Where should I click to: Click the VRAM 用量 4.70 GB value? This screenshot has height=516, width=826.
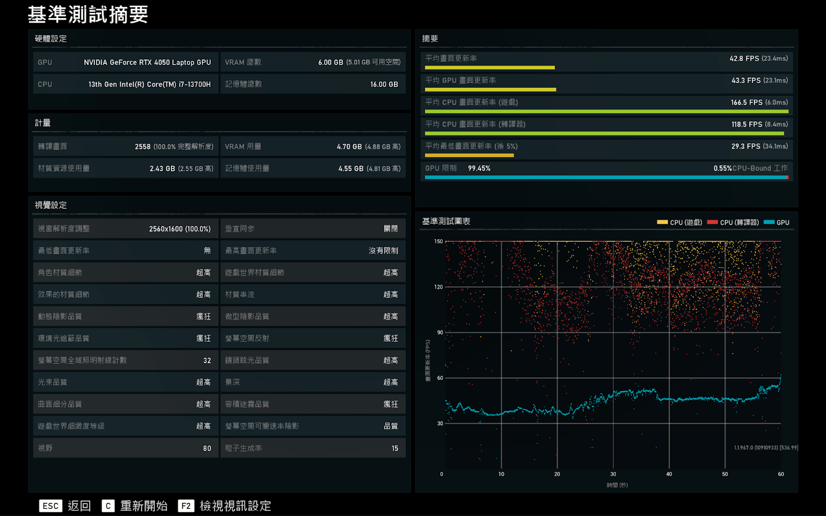(349, 146)
